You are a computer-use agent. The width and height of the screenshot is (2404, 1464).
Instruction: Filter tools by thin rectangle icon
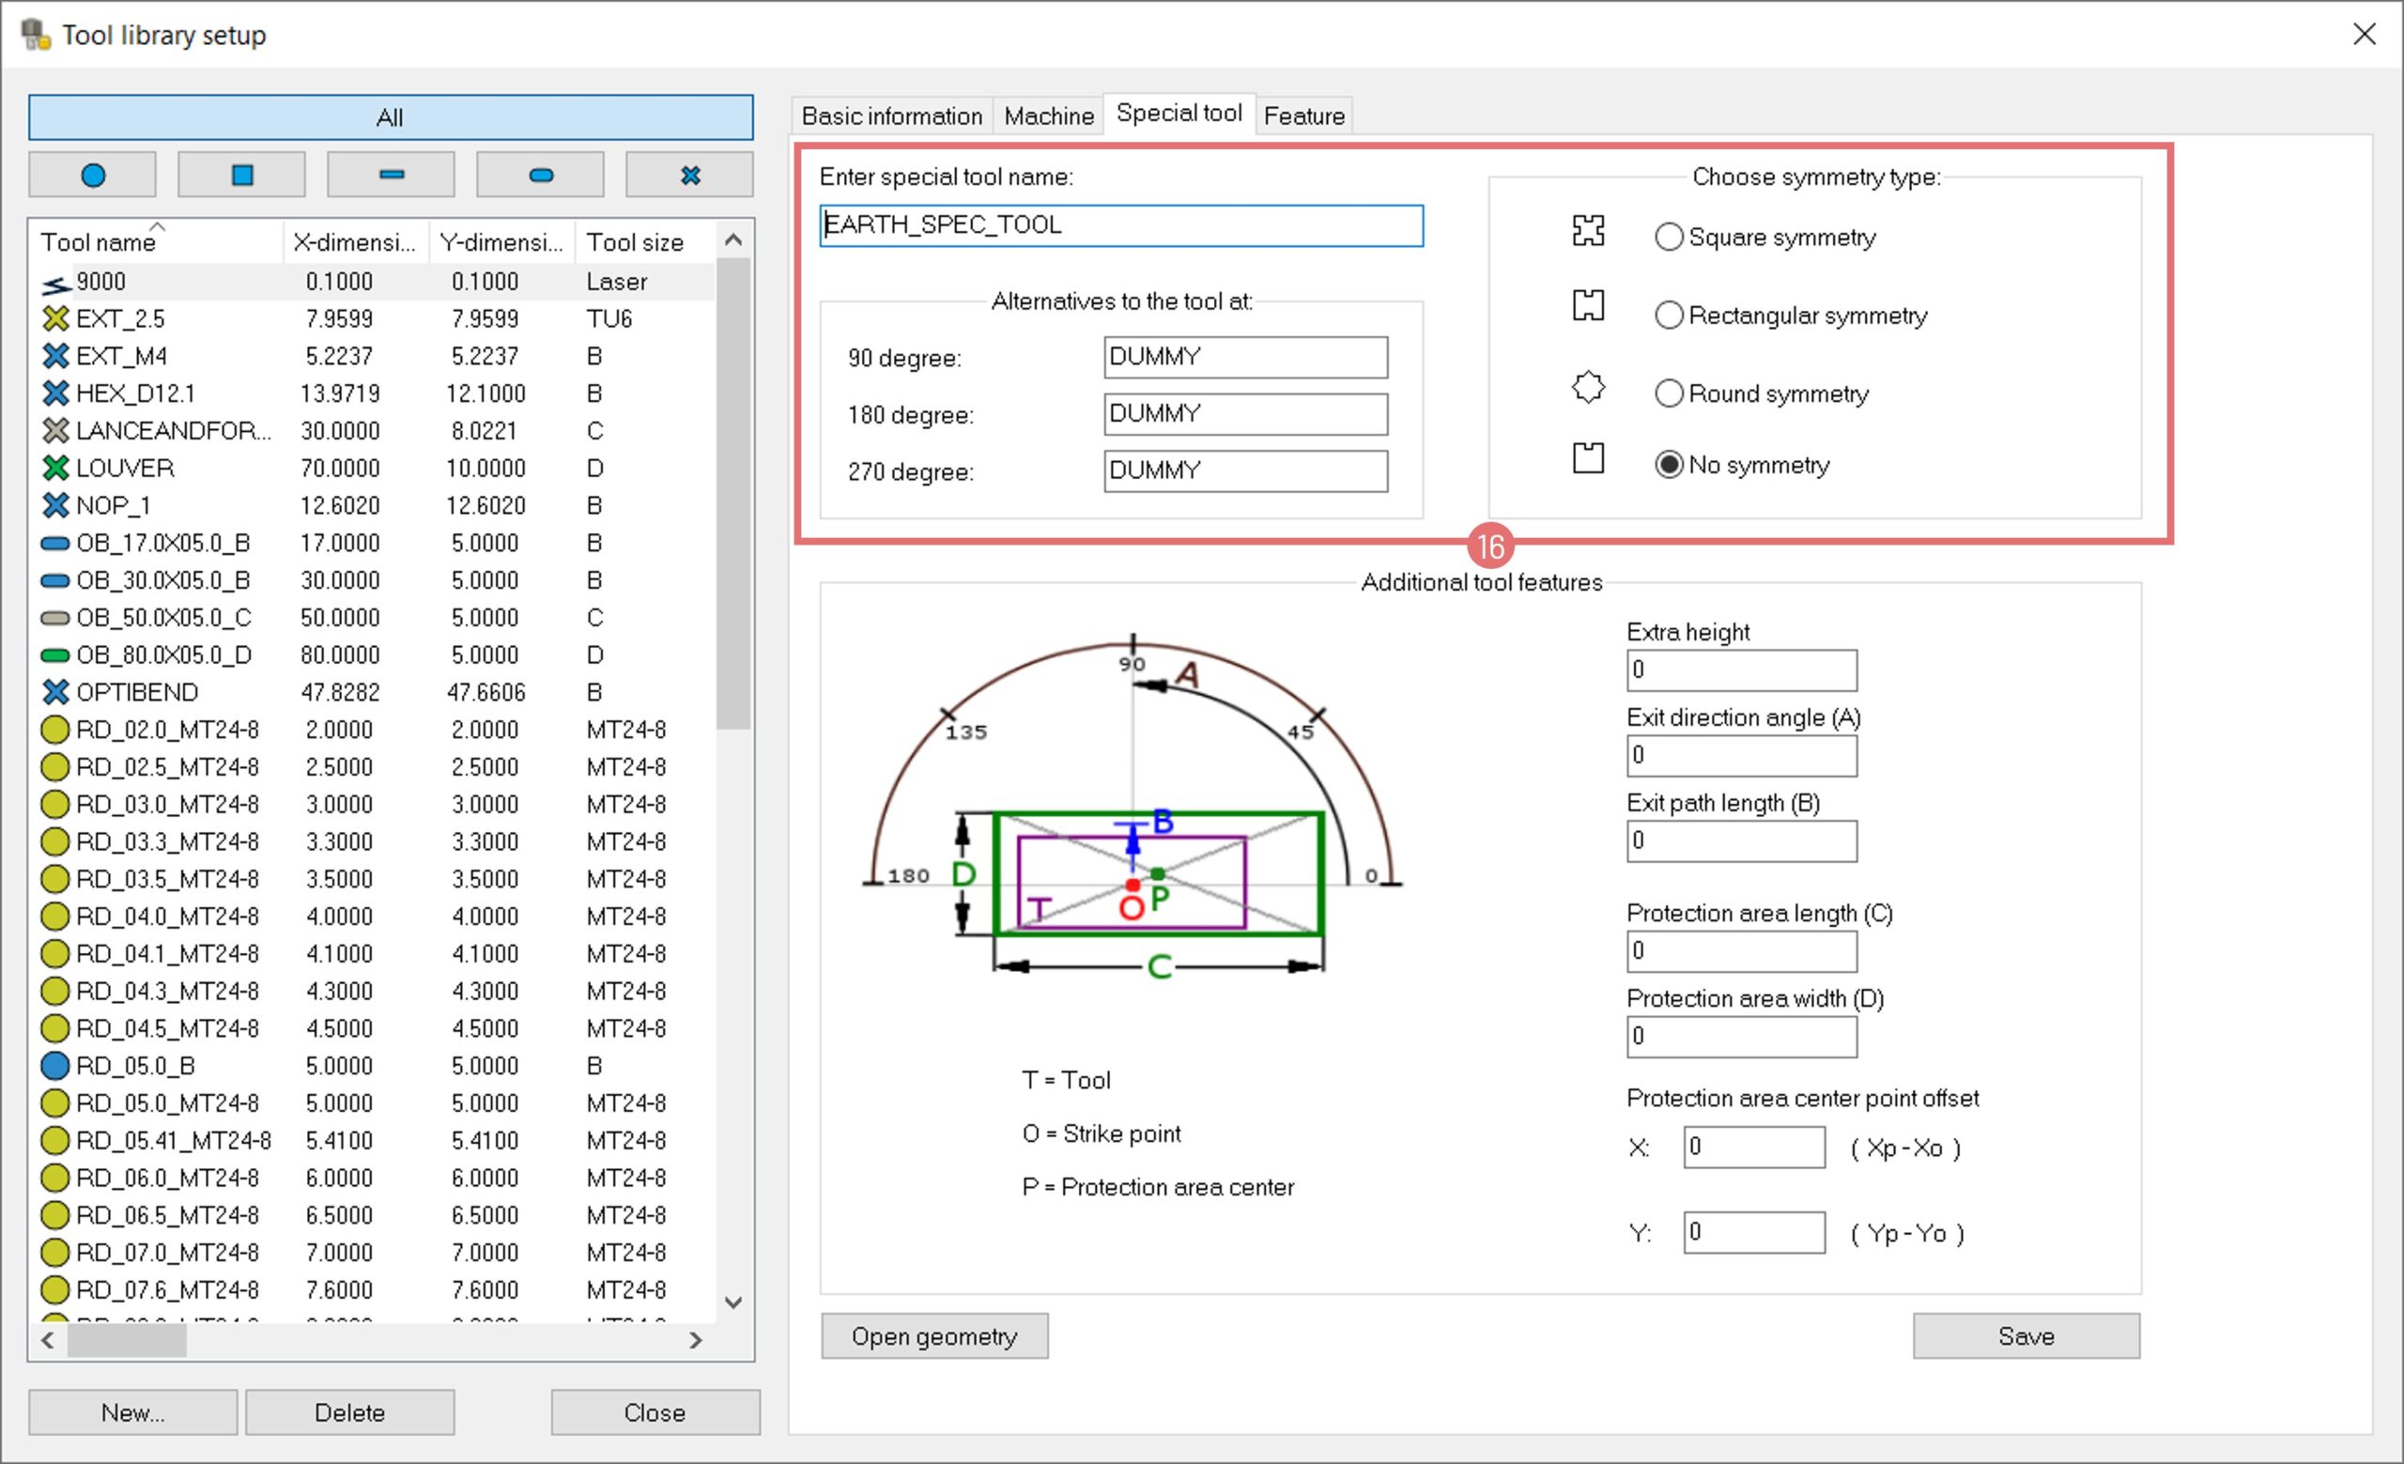click(392, 176)
